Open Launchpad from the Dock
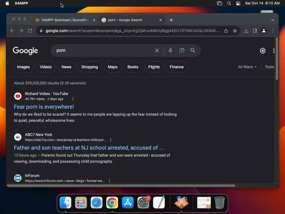285x214 pixels. [81, 203]
